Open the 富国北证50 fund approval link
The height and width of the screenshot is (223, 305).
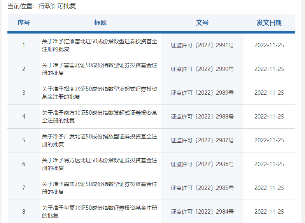coord(99,69)
